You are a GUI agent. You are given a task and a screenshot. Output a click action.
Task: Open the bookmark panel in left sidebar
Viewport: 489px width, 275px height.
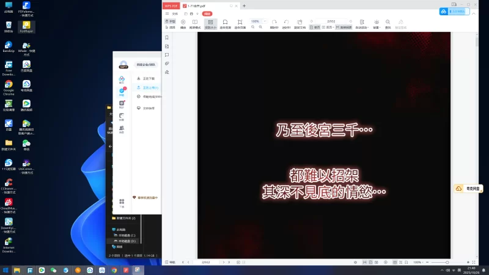pos(167,37)
